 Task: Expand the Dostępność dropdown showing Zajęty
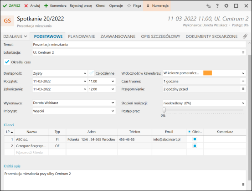(x=60, y=73)
